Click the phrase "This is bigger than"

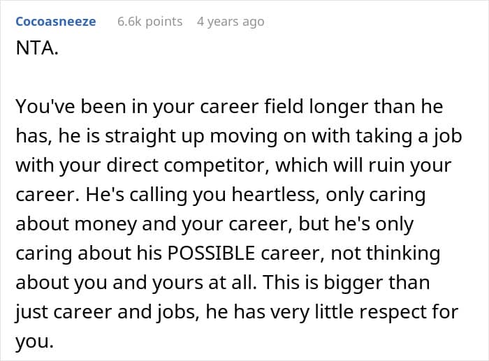click(346, 283)
